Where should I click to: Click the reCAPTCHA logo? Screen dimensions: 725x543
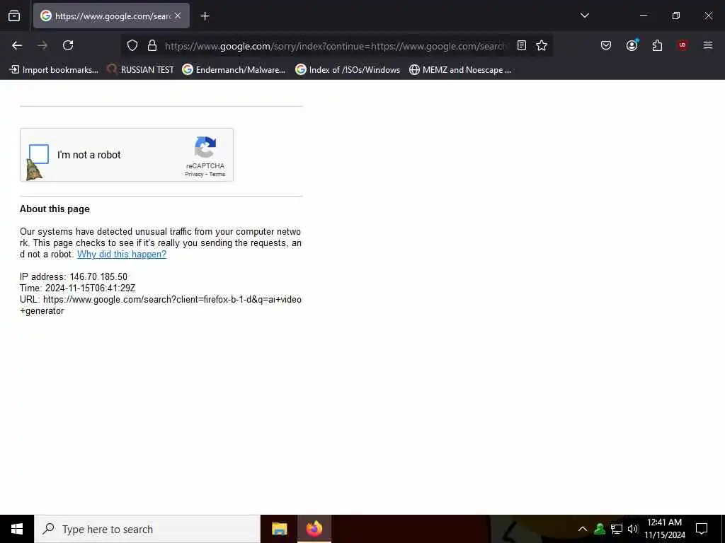[205, 147]
